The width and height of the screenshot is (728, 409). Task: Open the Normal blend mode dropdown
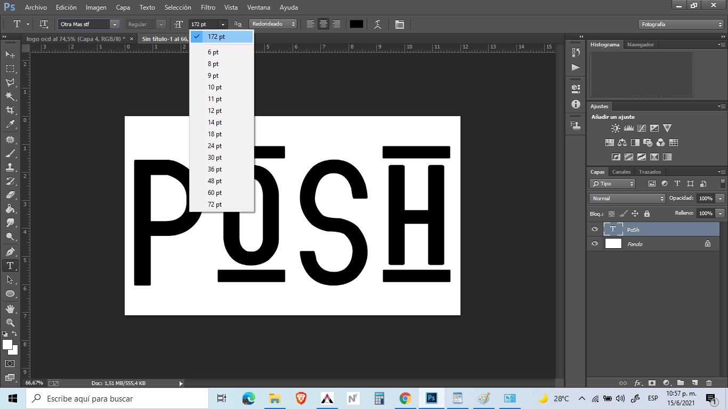627,199
